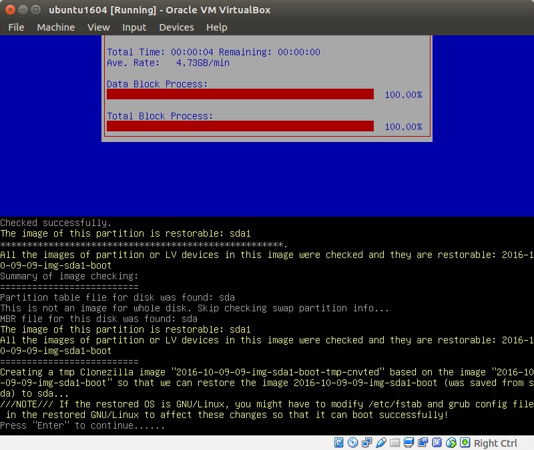Open the Machine menu
Screen dimensions: 534x450
click(x=56, y=27)
